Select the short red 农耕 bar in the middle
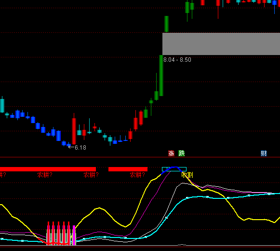 pos(128,169)
